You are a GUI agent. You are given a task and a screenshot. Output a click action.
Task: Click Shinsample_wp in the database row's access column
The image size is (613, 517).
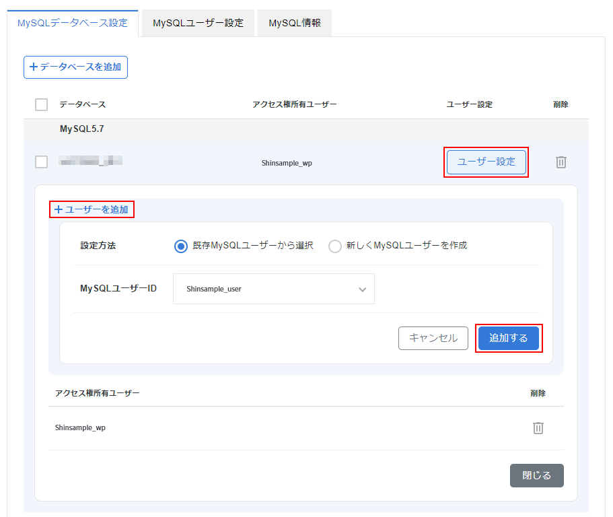[287, 163]
